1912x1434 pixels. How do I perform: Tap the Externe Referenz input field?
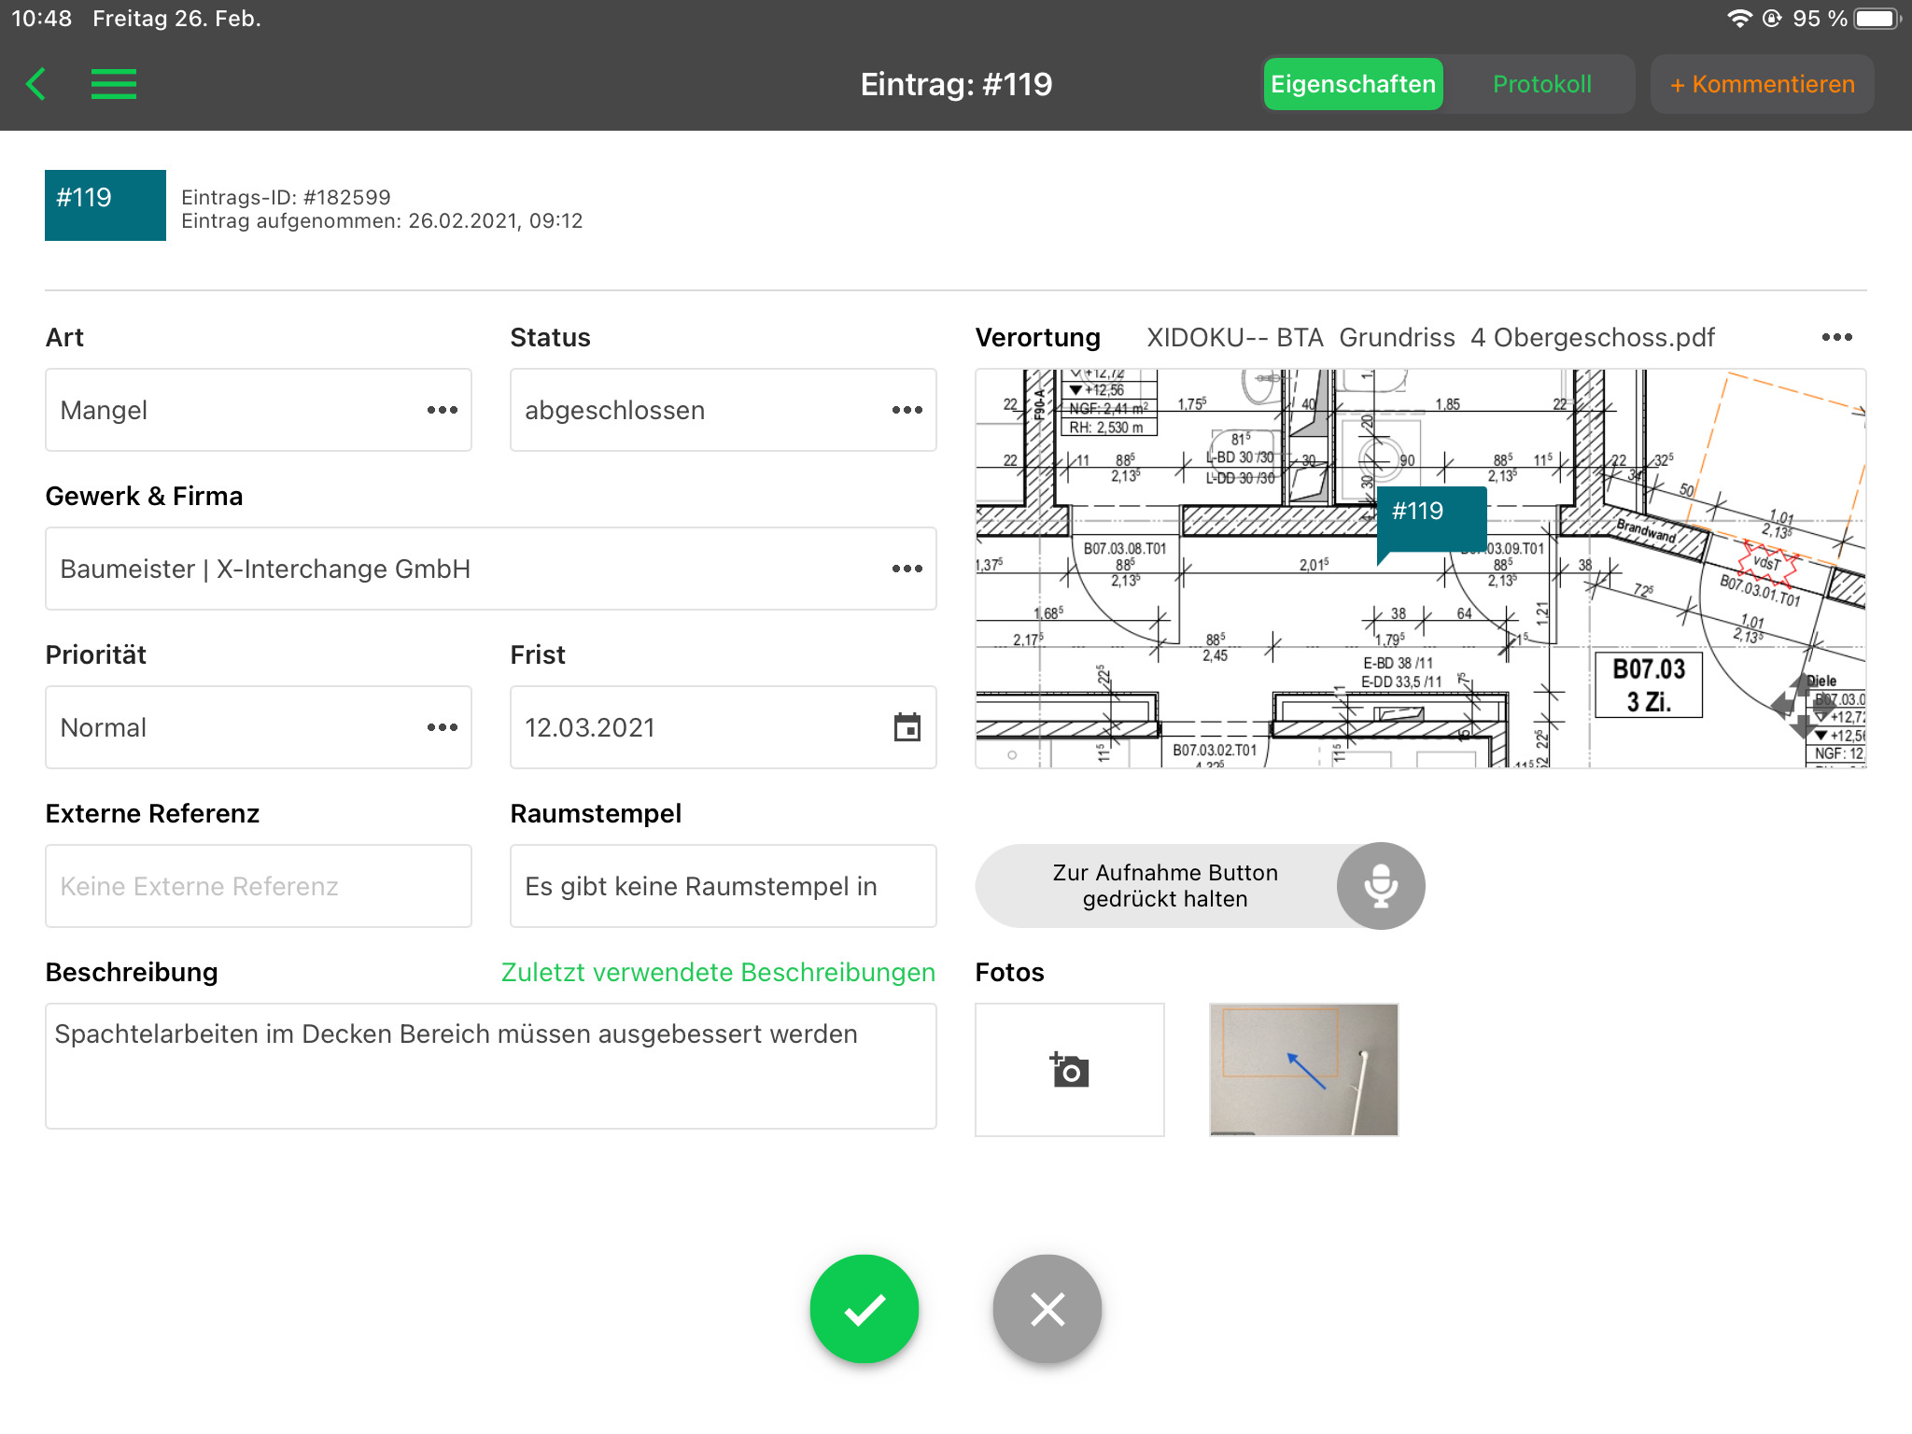[259, 886]
